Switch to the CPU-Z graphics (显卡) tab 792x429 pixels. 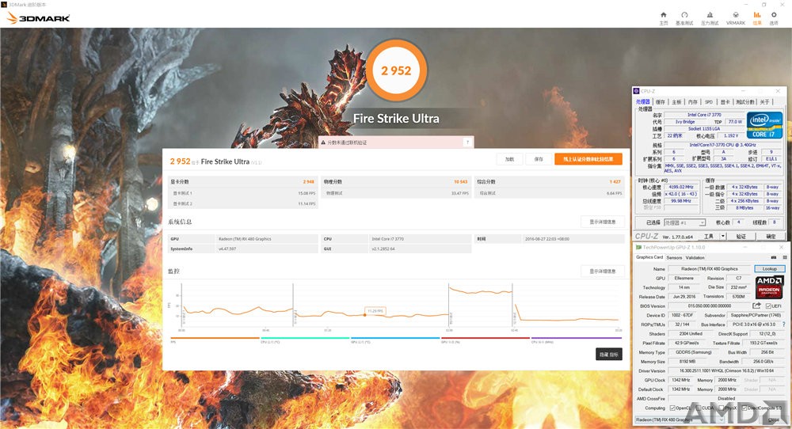point(725,102)
